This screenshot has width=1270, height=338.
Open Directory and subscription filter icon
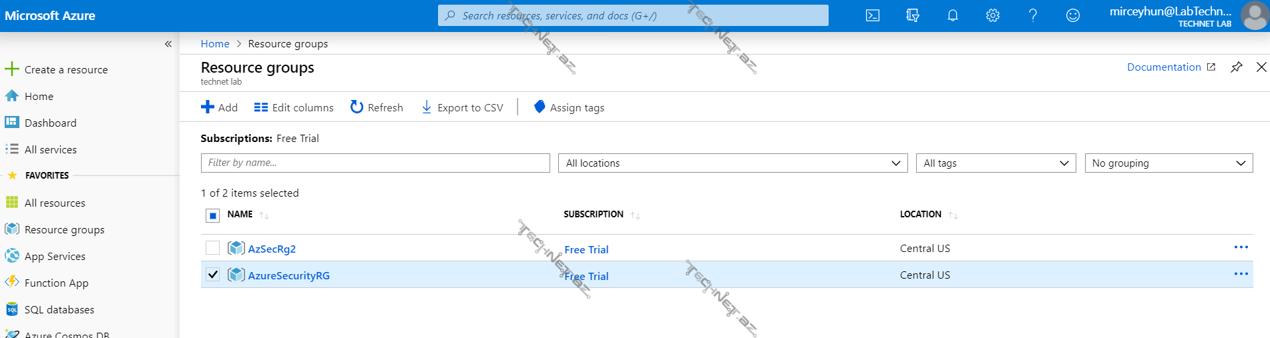(x=913, y=15)
